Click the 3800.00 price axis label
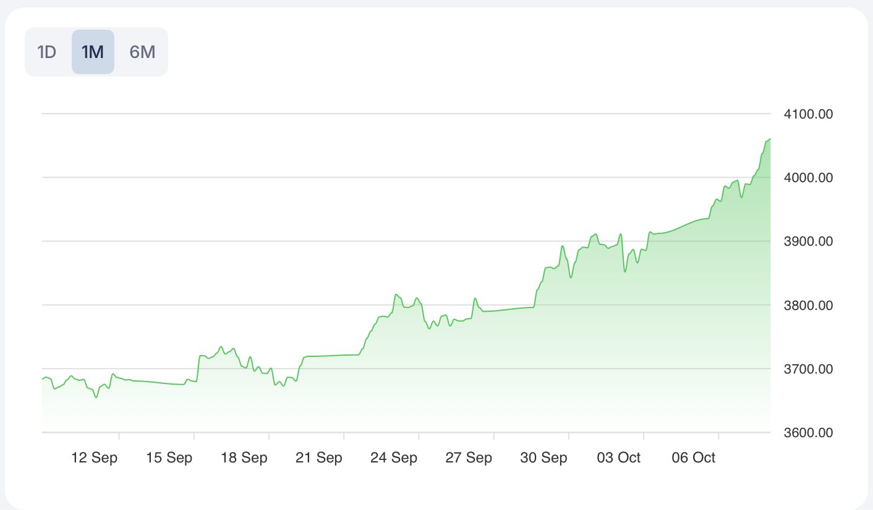Viewport: 873px width, 510px height. click(808, 305)
